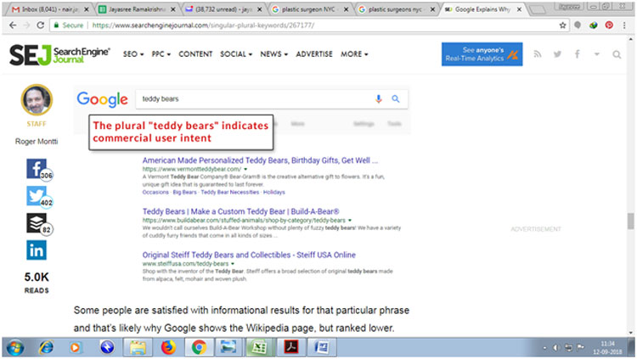Switch to the Gmail Inbox tab
This screenshot has height=359, width=637.
pyautogui.click(x=50, y=9)
